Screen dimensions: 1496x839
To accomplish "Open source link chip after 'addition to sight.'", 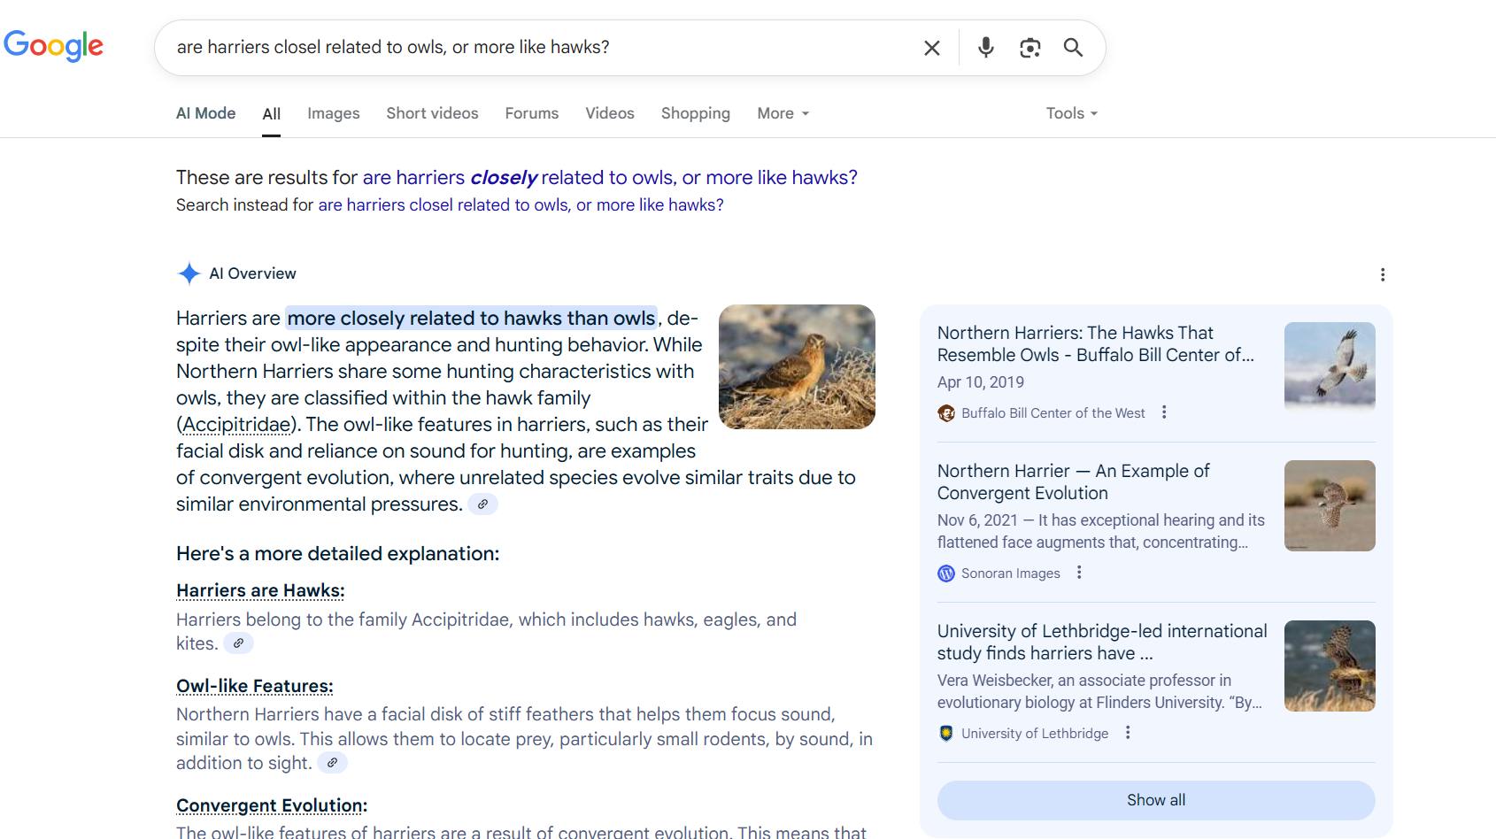I will click(332, 763).
